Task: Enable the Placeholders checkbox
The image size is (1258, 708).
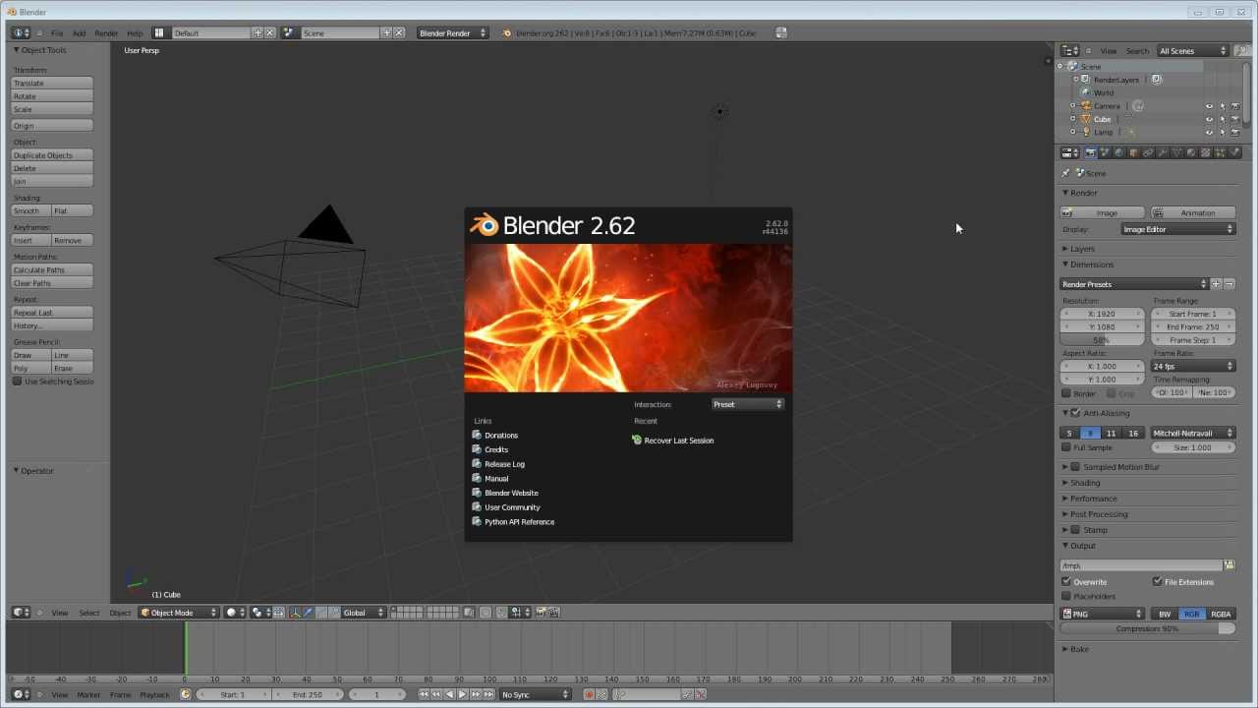Action: [x=1066, y=596]
